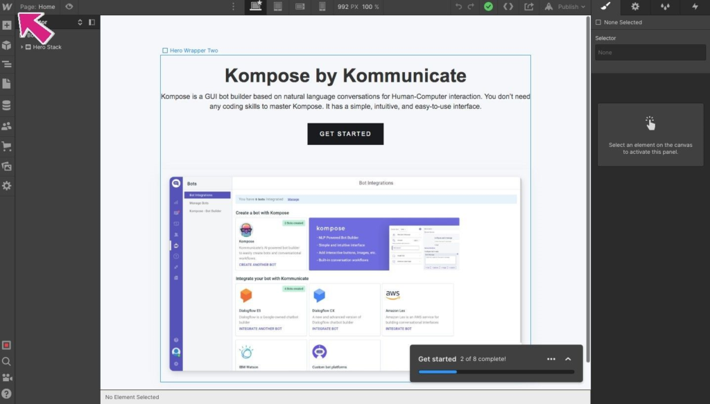Switch to the Style brush tab
Viewport: 710px width, 404px height.
[605, 7]
